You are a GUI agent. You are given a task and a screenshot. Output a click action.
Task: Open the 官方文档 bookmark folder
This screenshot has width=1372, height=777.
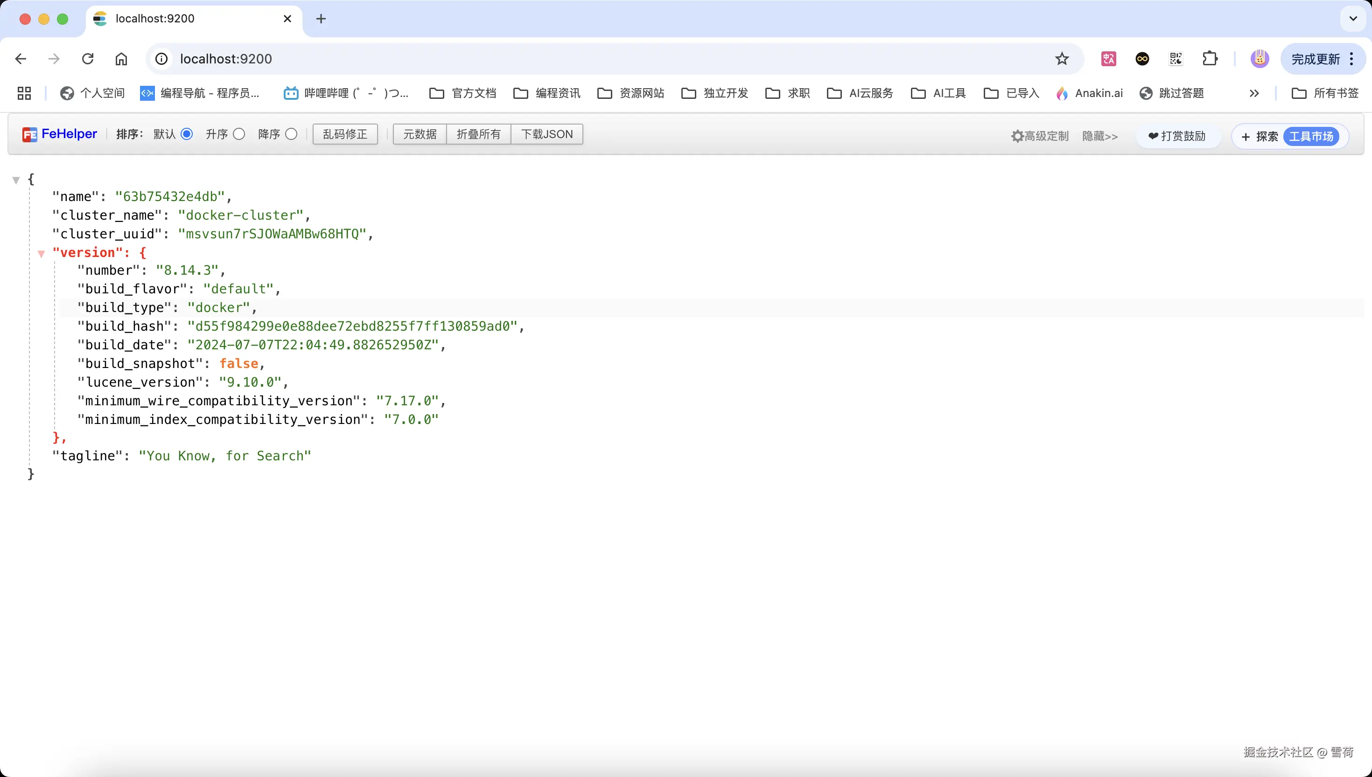[463, 93]
